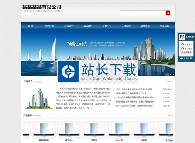Image resolution: width=195 pixels, height=143 pixels.
Task: Focus the site search input field
Action: tap(142, 13)
